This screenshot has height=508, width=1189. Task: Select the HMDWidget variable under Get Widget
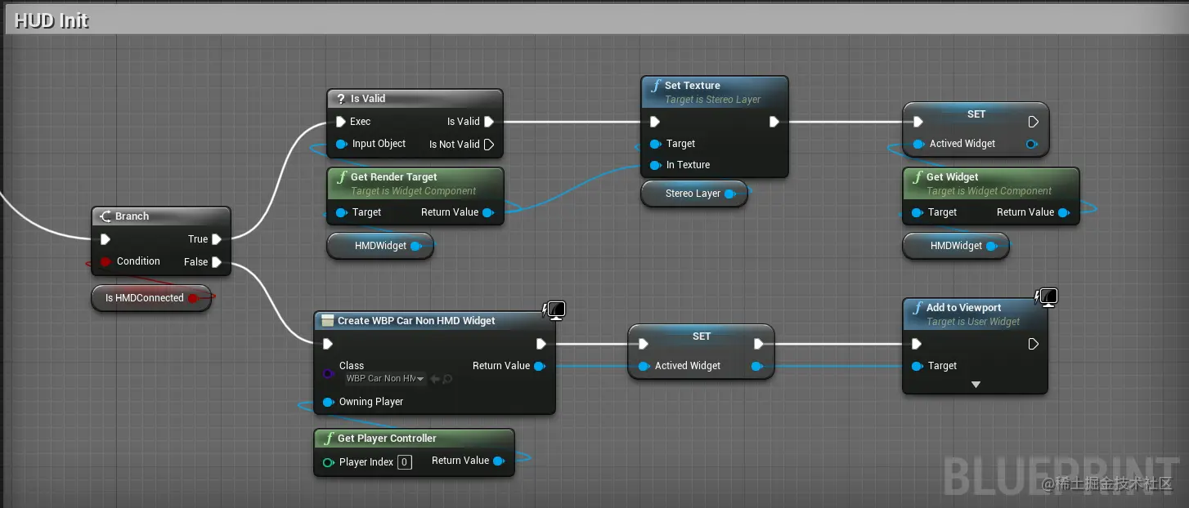(x=956, y=246)
